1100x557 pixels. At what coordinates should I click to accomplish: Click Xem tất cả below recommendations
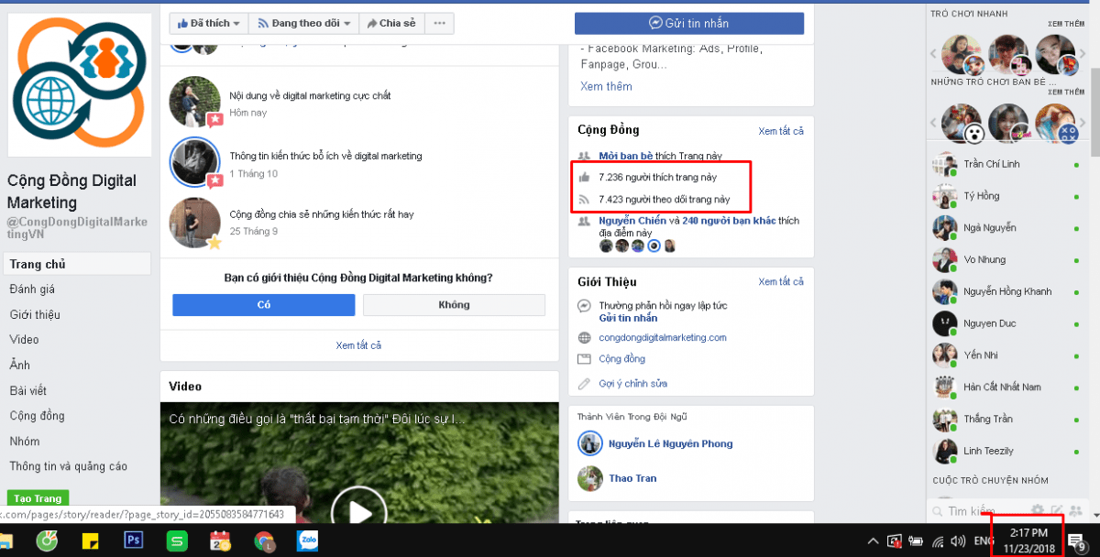point(358,345)
